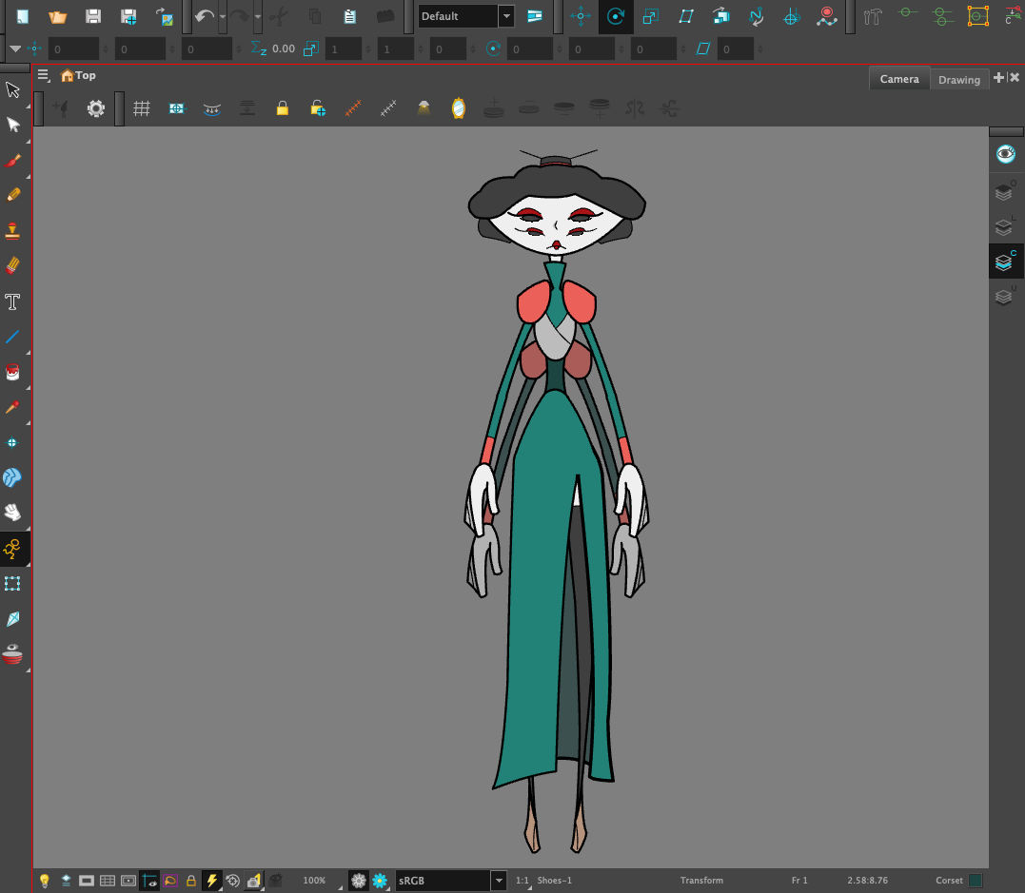Select the Brush tool
The height and width of the screenshot is (893, 1025).
coord(12,161)
